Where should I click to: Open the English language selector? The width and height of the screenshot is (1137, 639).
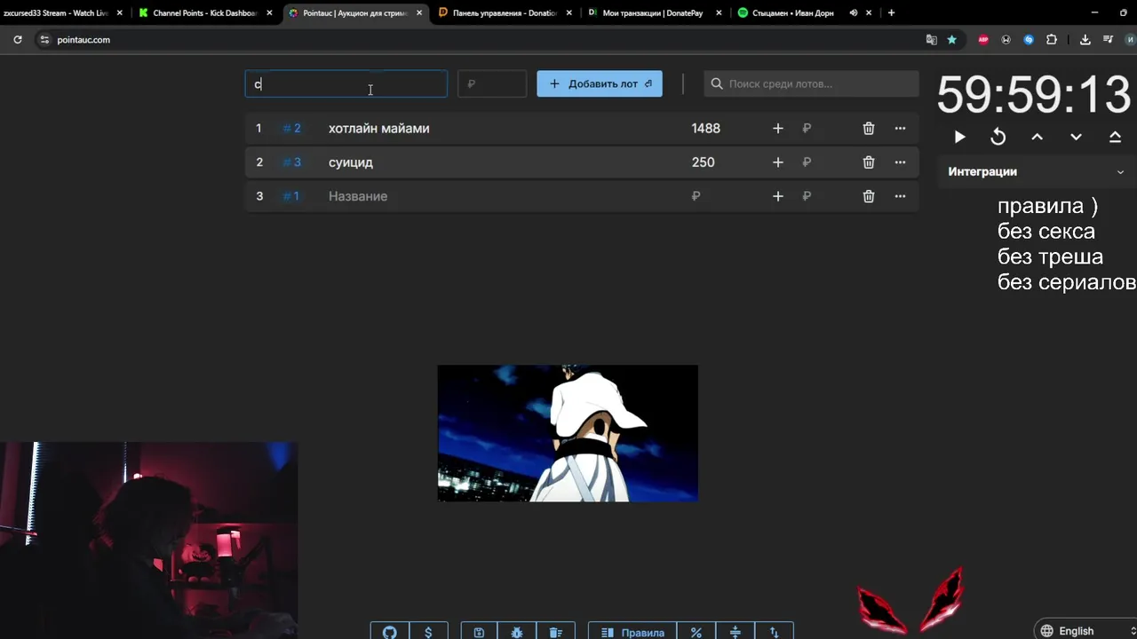(1084, 631)
